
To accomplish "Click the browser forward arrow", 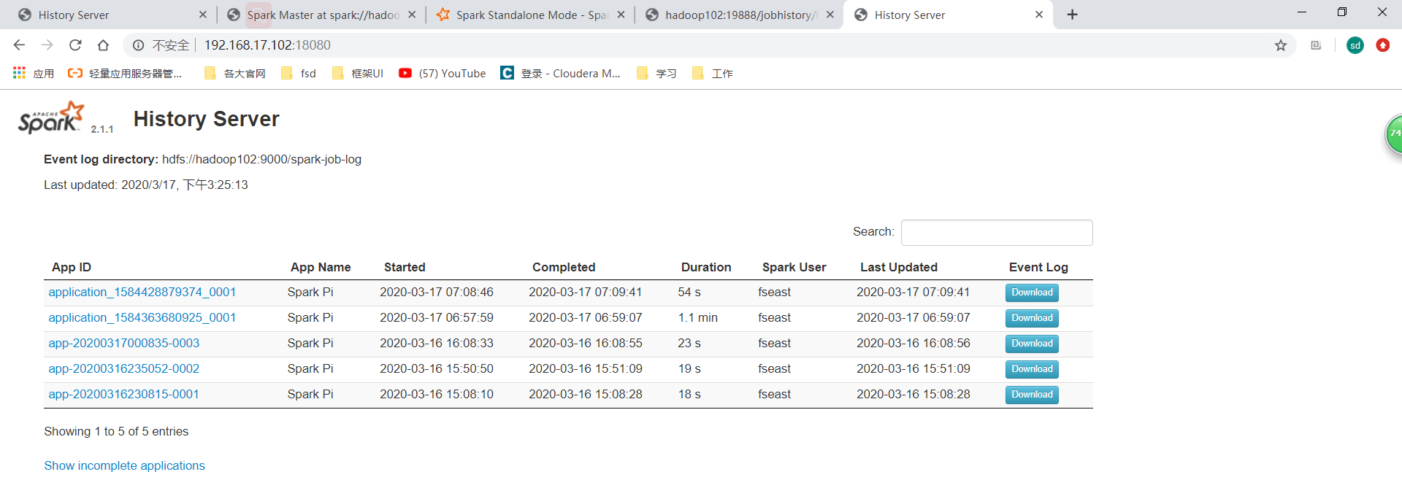I will pyautogui.click(x=47, y=45).
